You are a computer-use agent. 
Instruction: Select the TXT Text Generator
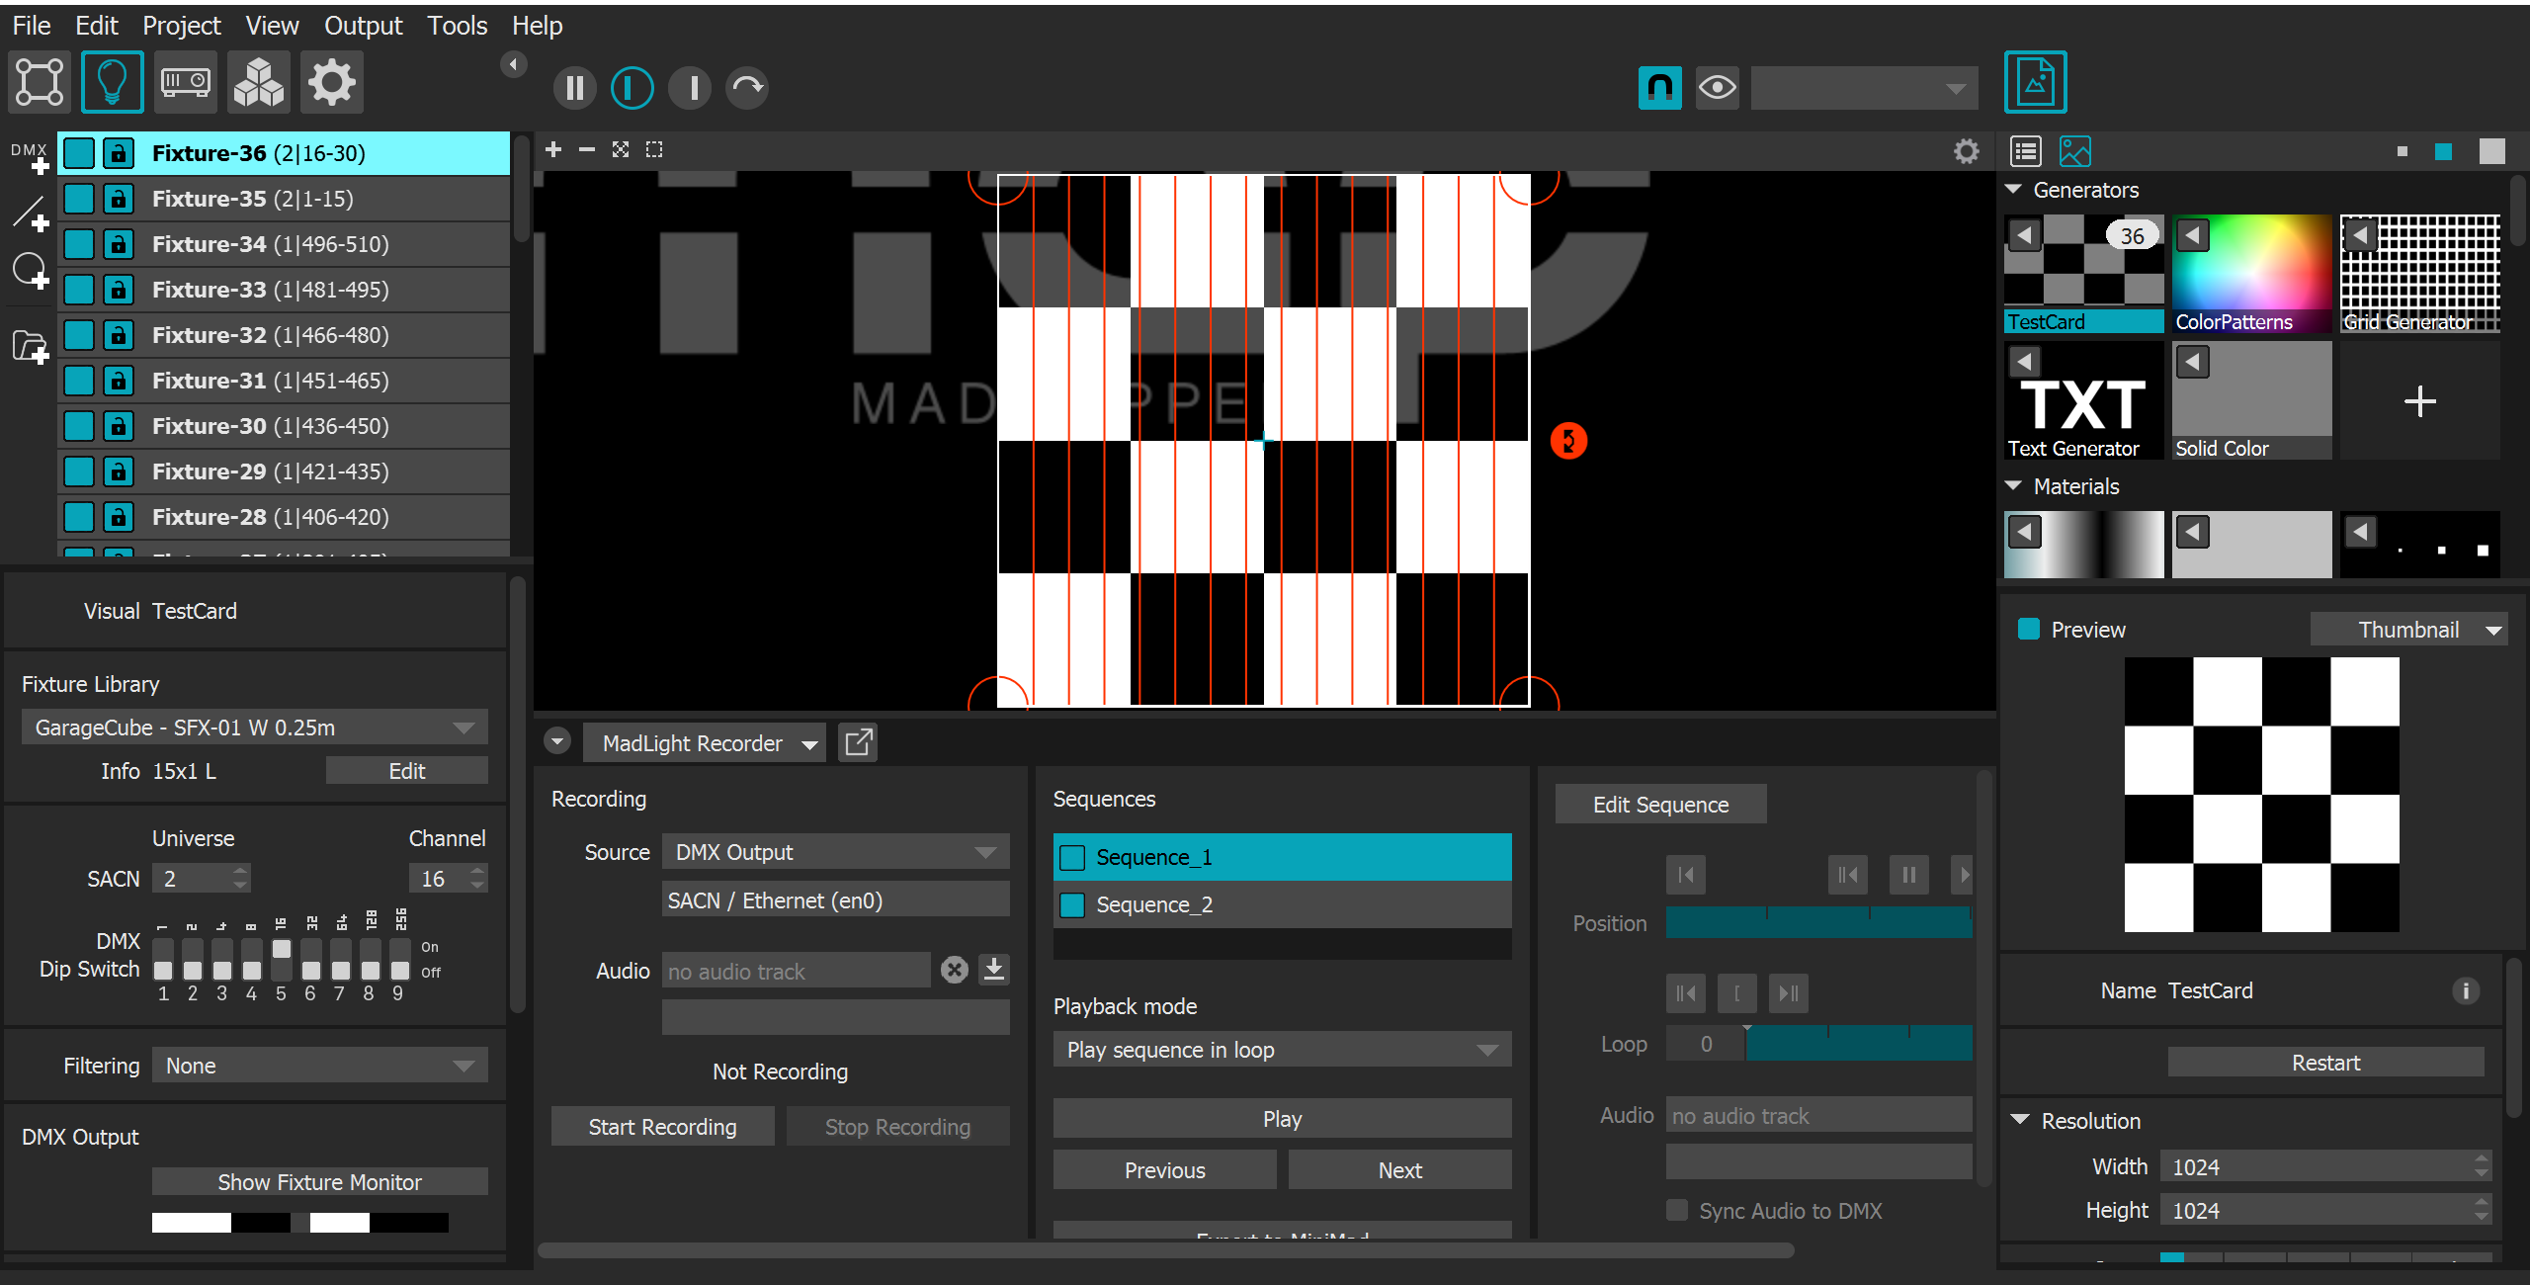2081,400
